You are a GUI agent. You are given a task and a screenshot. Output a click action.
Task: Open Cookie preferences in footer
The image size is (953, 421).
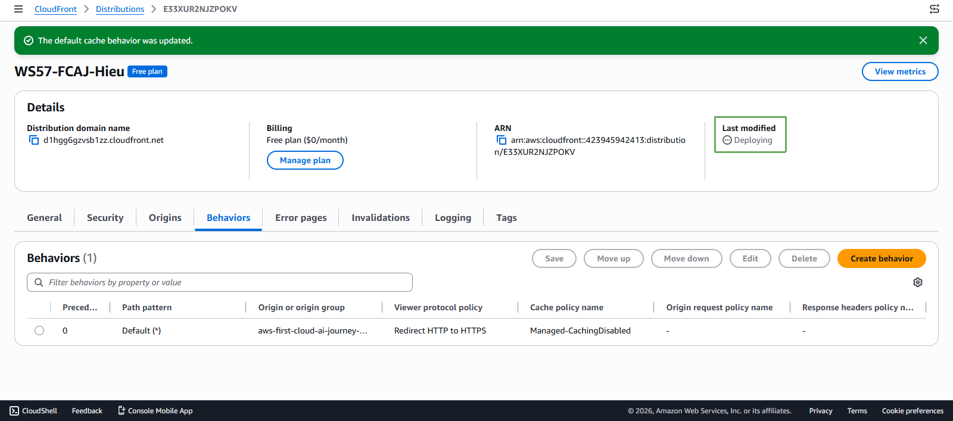tap(912, 411)
